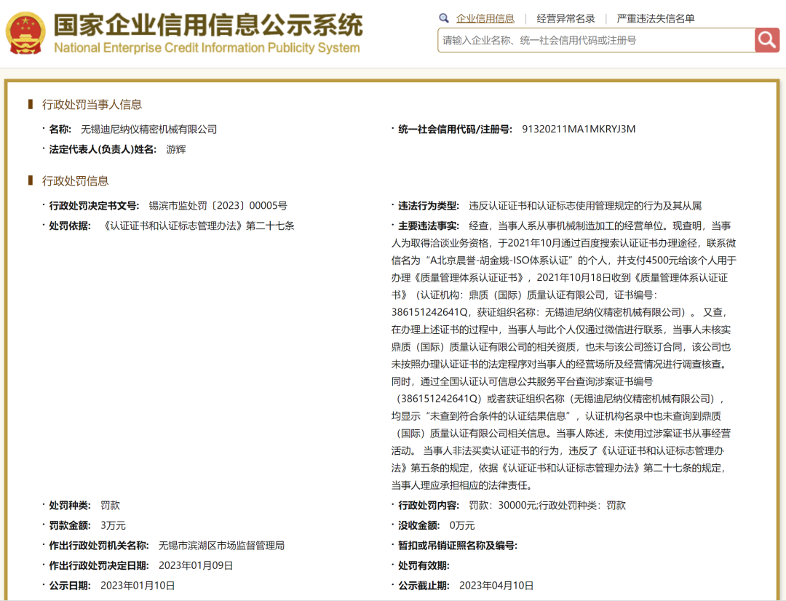Select penalty content 罚款：30000元
Image resolution: width=786 pixels, height=601 pixels.
[503, 505]
